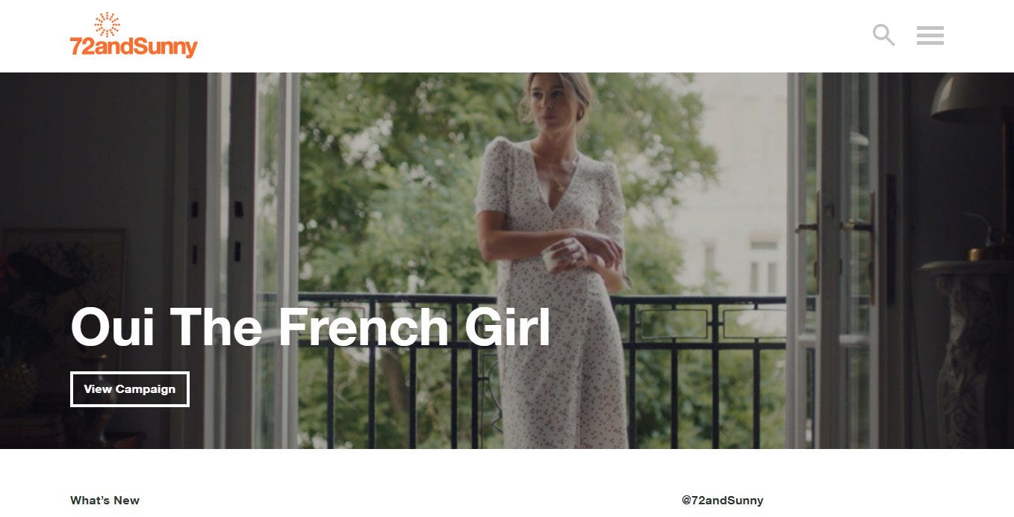
Task: Open the hamburger menu icon
Action: 930,35
